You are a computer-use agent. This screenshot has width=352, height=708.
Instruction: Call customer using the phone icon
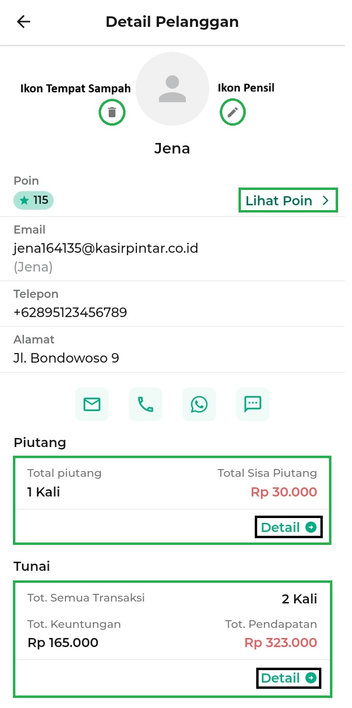click(x=146, y=404)
